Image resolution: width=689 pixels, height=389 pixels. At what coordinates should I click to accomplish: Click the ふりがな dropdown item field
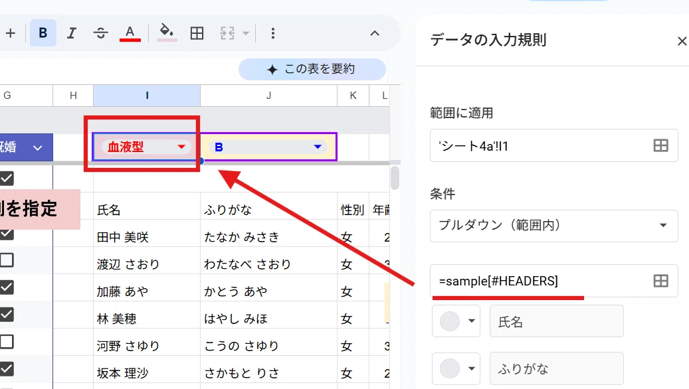click(x=556, y=368)
